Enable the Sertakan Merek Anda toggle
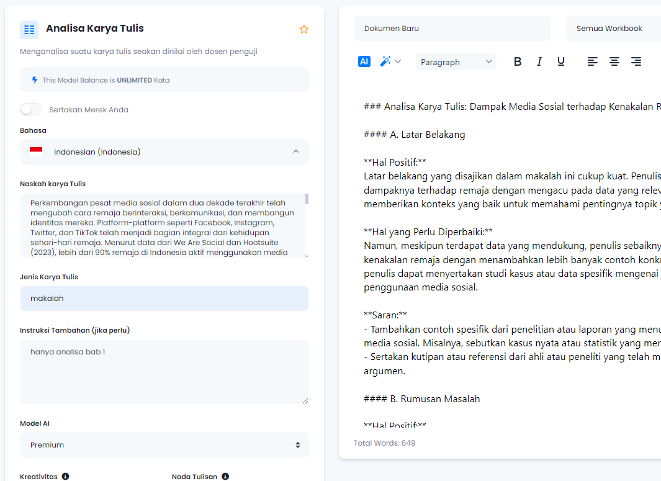 30,108
